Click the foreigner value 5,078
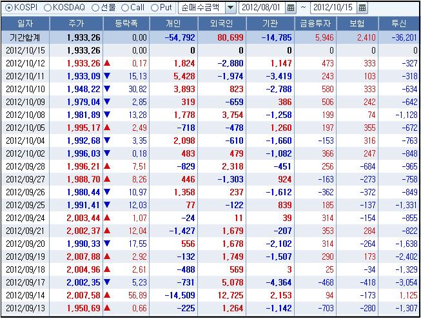The height and width of the screenshot is (319, 421). point(233,282)
